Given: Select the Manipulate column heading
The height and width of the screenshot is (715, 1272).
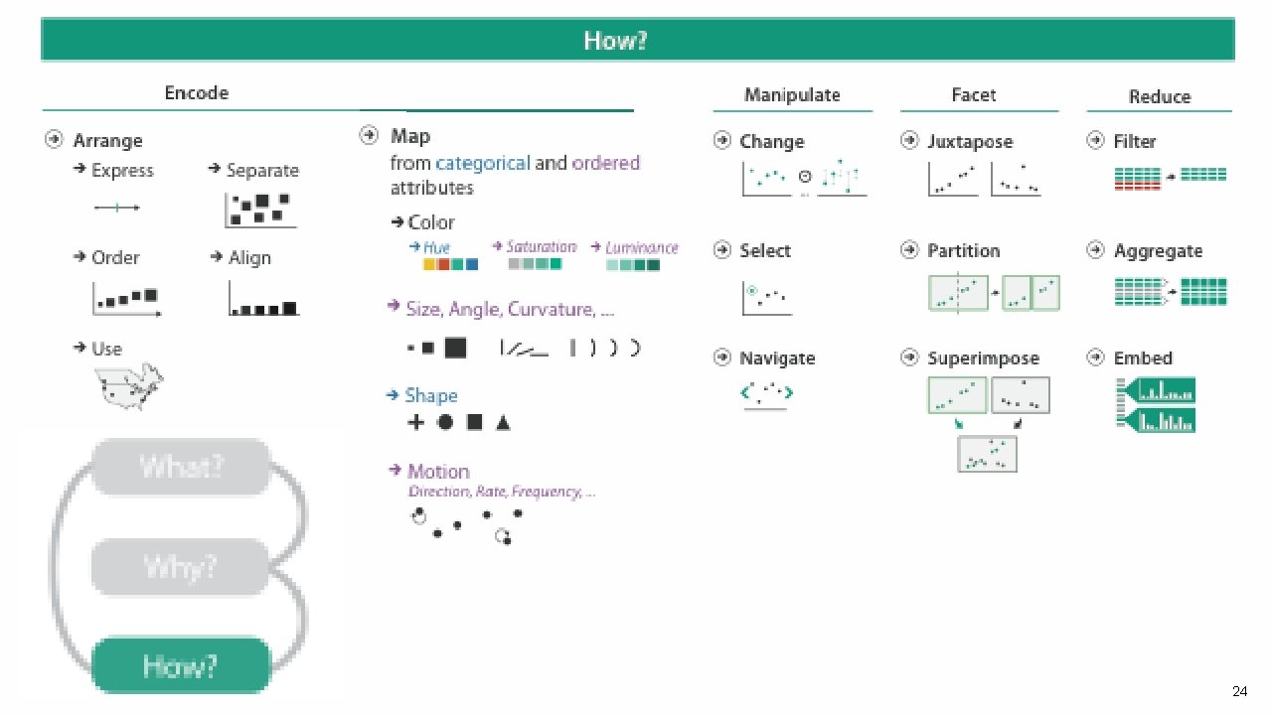Looking at the screenshot, I should pos(792,94).
